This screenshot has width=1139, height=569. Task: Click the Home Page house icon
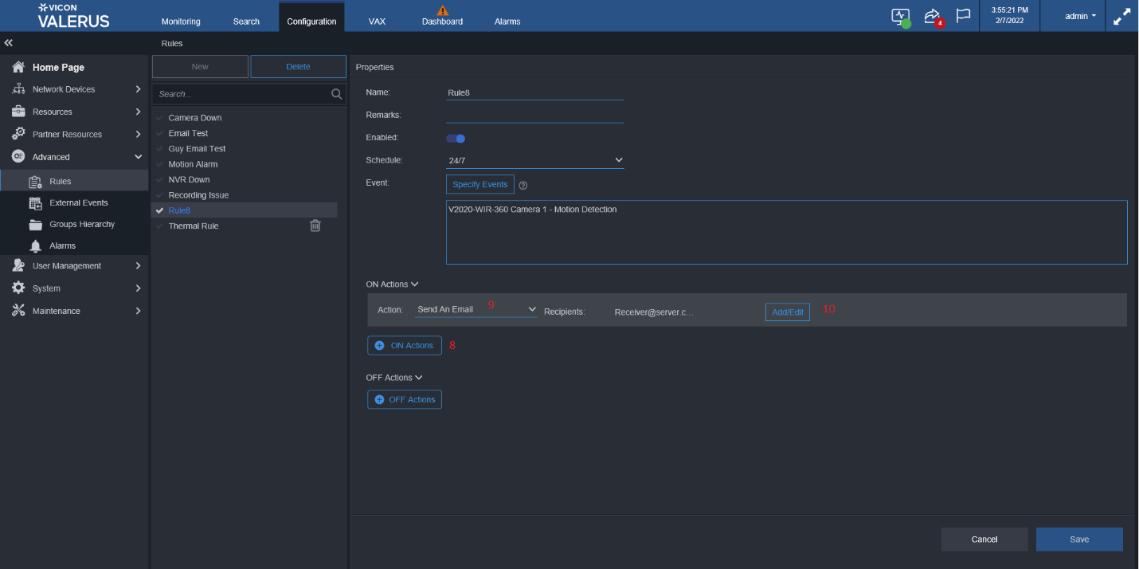point(18,67)
